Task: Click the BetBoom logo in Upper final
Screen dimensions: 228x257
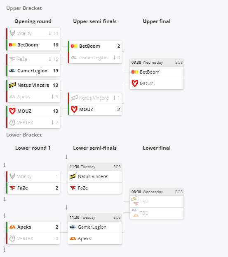Action: (135, 72)
